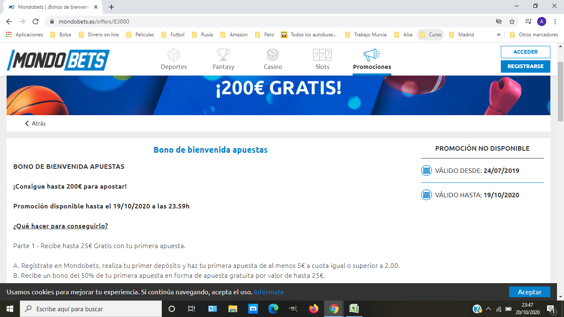564x317 pixels.
Task: Open the Infórmate cookie link
Action: pyautogui.click(x=269, y=292)
